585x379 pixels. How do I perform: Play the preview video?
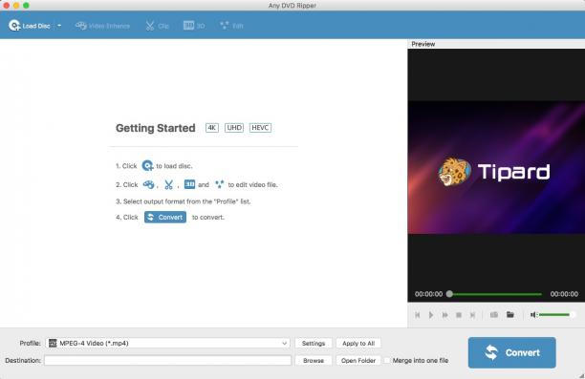coord(431,315)
